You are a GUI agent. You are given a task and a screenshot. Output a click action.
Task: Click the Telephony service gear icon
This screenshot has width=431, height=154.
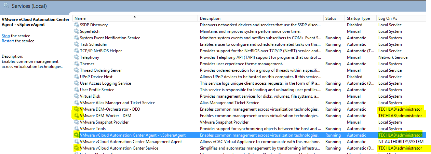tap(76, 57)
